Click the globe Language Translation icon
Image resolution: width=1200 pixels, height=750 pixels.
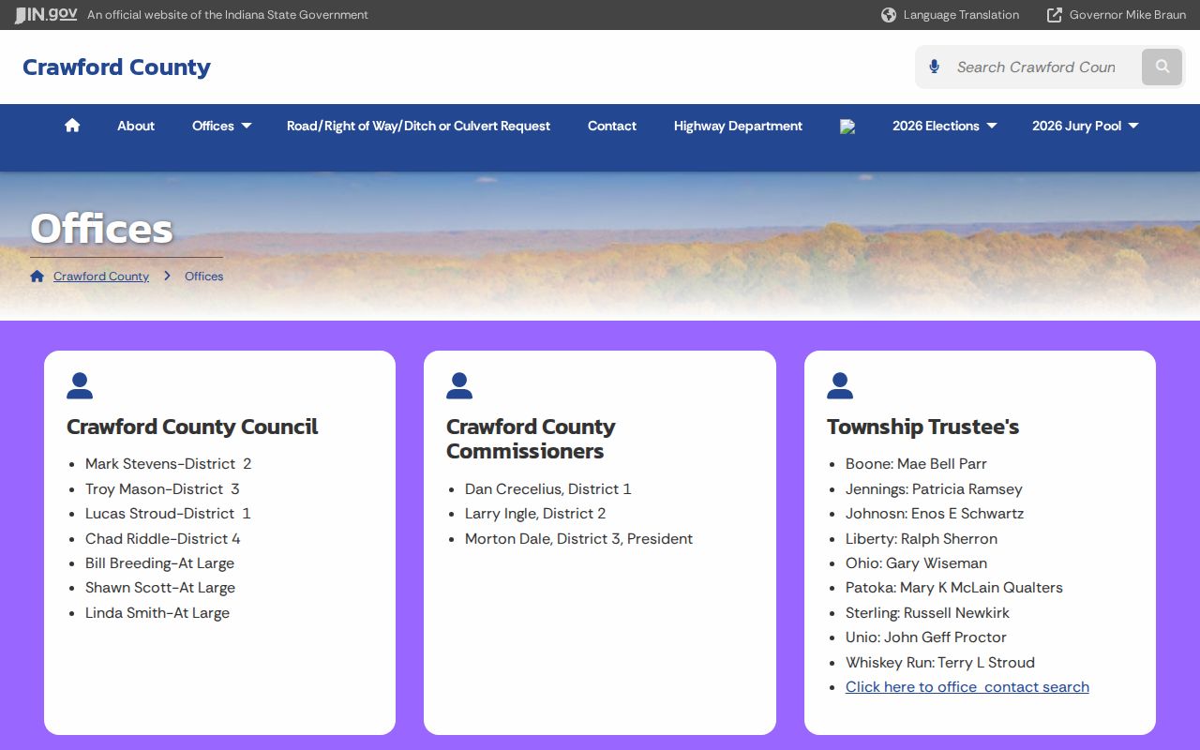coord(889,15)
